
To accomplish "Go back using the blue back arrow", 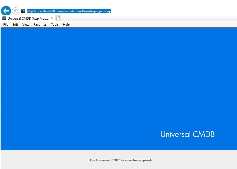I will [x=6, y=11].
